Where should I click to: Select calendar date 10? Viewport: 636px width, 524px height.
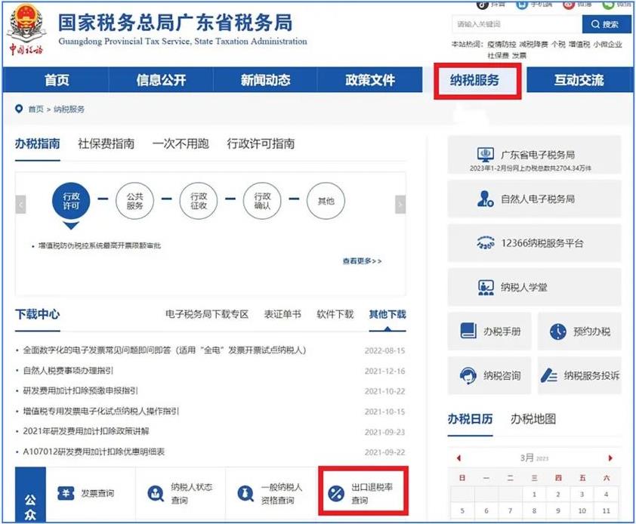tap(582, 510)
